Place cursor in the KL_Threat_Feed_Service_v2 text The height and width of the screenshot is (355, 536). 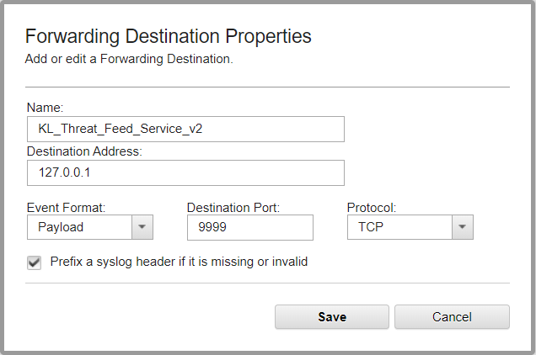click(120, 129)
